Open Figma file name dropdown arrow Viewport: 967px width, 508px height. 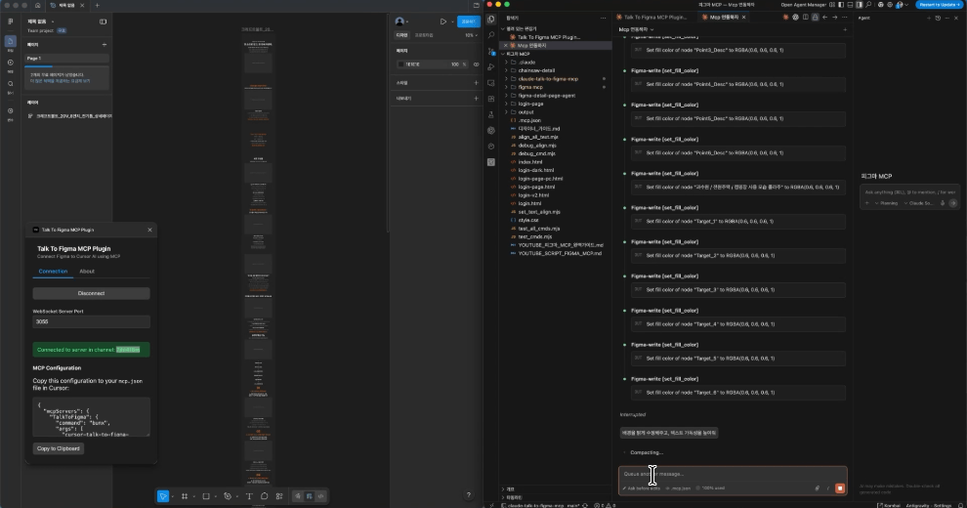pos(53,21)
